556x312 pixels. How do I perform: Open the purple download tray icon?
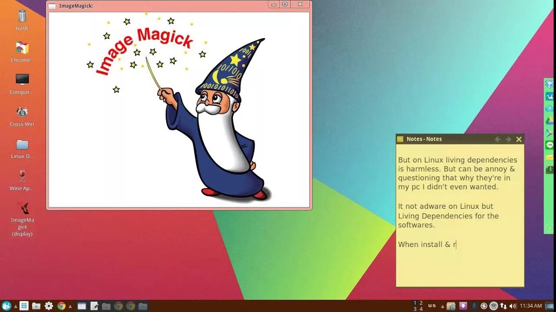[x=463, y=306]
